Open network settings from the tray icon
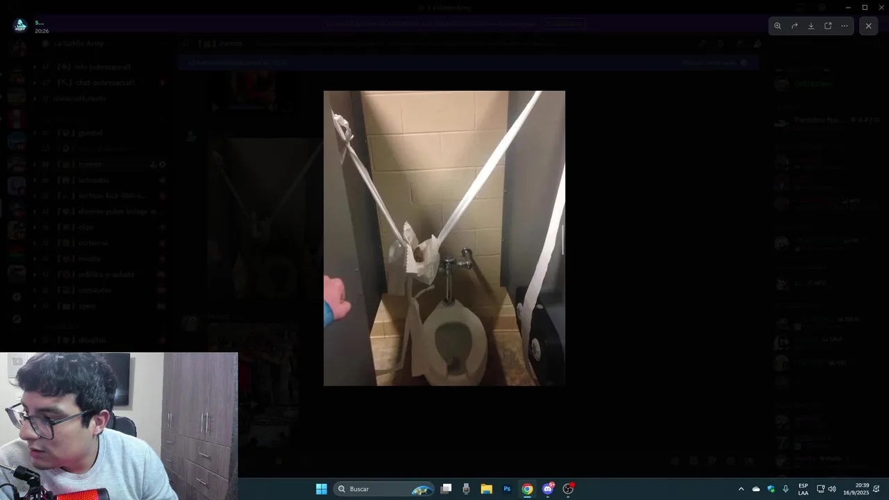889x500 pixels. coord(820,489)
